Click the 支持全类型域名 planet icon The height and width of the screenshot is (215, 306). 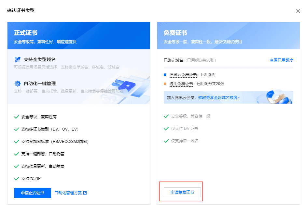click(x=18, y=59)
